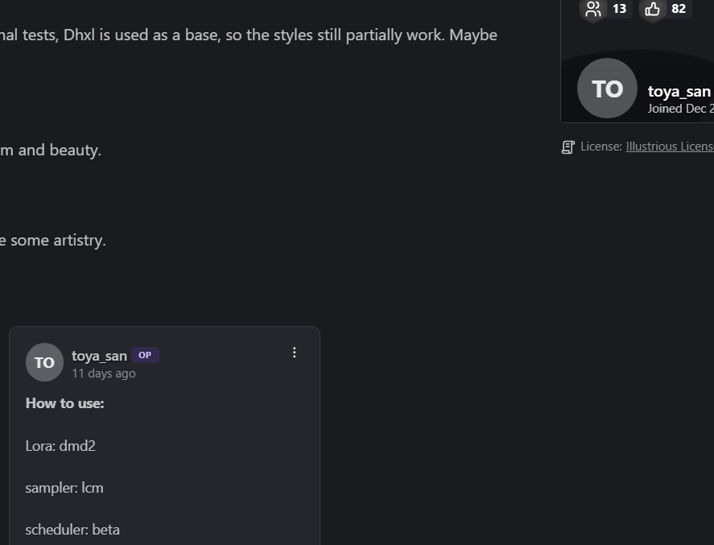Click the thumbs-up likes icon
The image size is (714, 545).
(x=652, y=9)
